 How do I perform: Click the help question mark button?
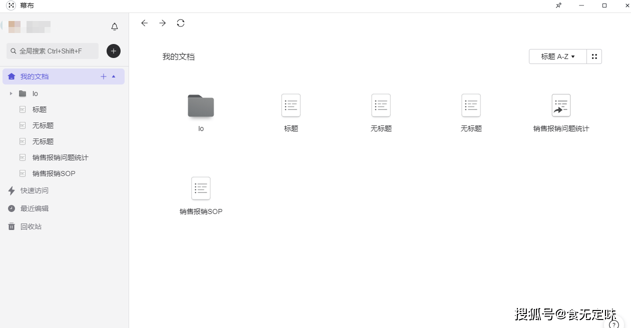click(x=614, y=324)
